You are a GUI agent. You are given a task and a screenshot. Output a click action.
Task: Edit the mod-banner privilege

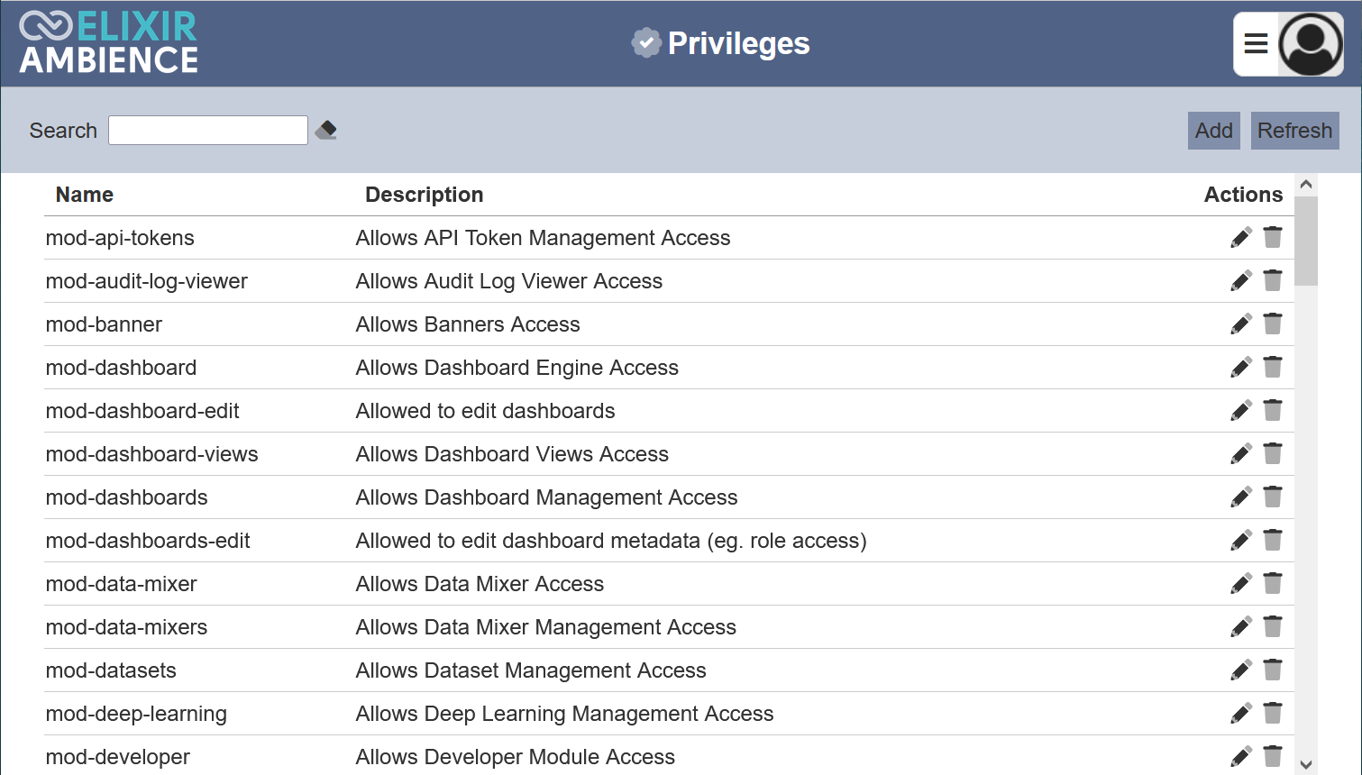[1241, 324]
